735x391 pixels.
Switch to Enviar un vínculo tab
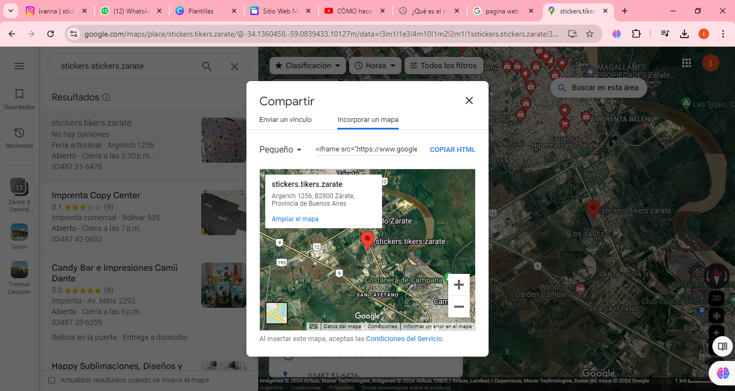285,120
